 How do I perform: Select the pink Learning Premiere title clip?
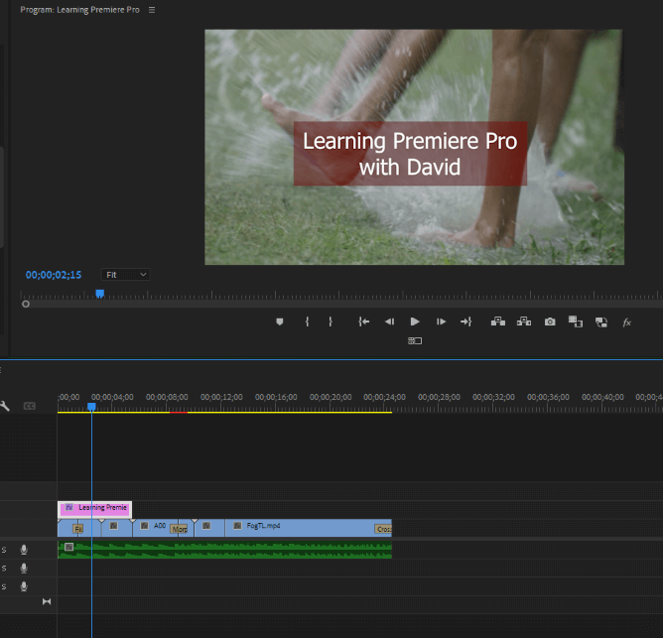coord(94,509)
